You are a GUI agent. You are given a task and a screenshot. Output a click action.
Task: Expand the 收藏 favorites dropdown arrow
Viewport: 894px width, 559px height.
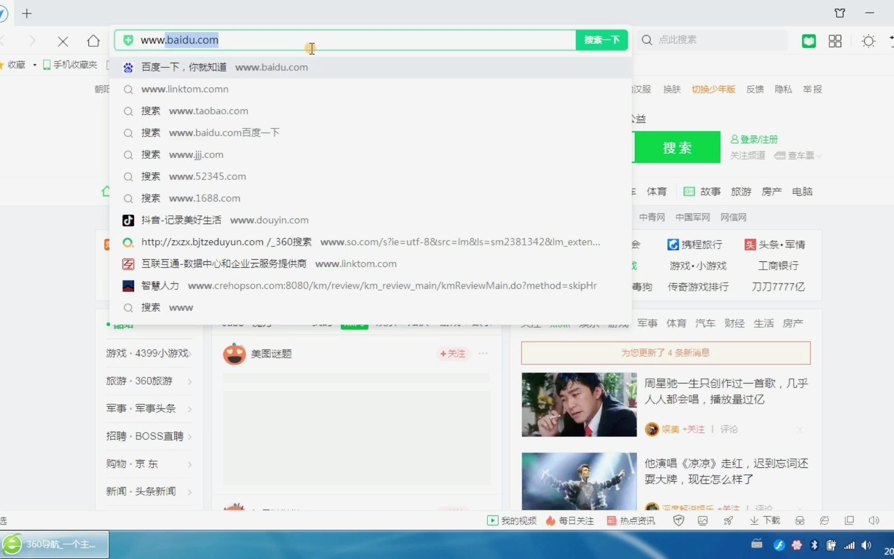point(35,65)
